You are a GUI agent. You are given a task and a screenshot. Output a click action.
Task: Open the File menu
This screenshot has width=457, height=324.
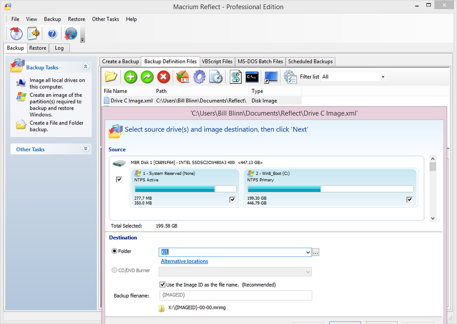click(x=15, y=19)
